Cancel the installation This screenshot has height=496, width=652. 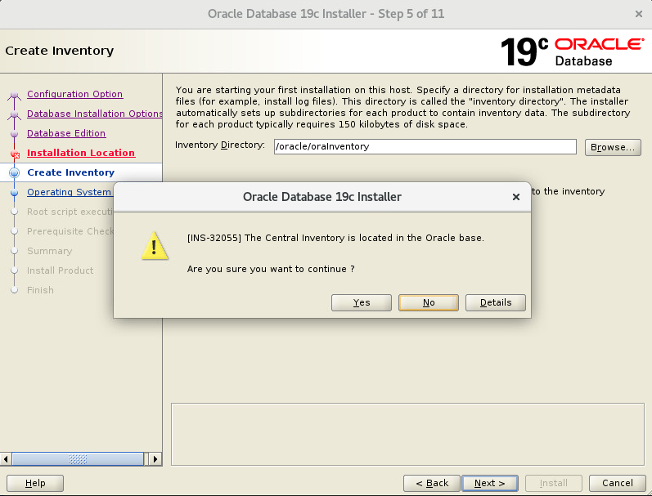click(618, 483)
